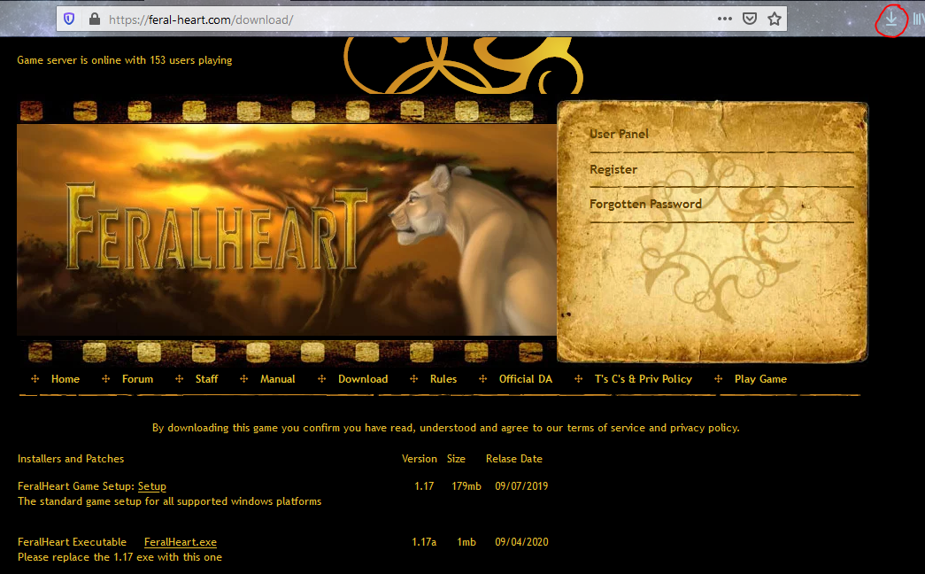Image resolution: width=925 pixels, height=574 pixels.
Task: Click the Size column header
Action: (456, 459)
